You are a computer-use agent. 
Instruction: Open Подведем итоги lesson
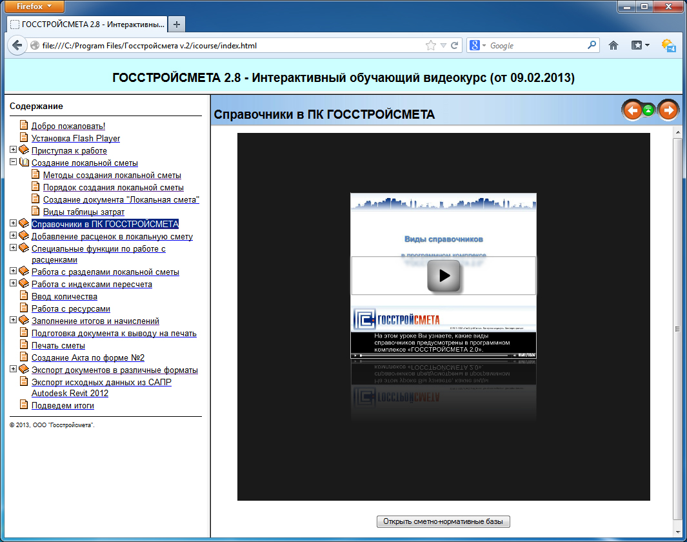[x=63, y=406]
